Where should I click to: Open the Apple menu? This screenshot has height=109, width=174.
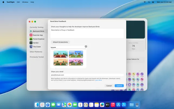pyautogui.click(x=3, y=2)
